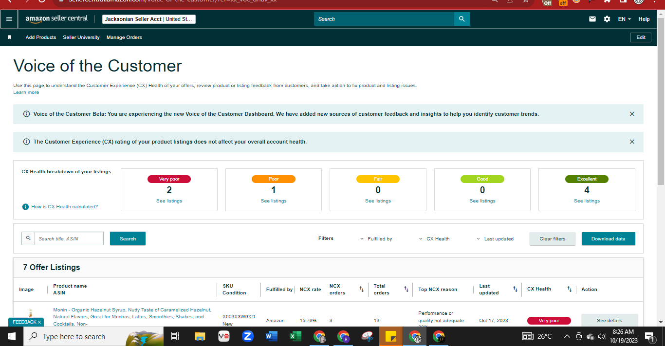Expand the Fulfilled by filter
The height and width of the screenshot is (346, 665).
point(376,239)
